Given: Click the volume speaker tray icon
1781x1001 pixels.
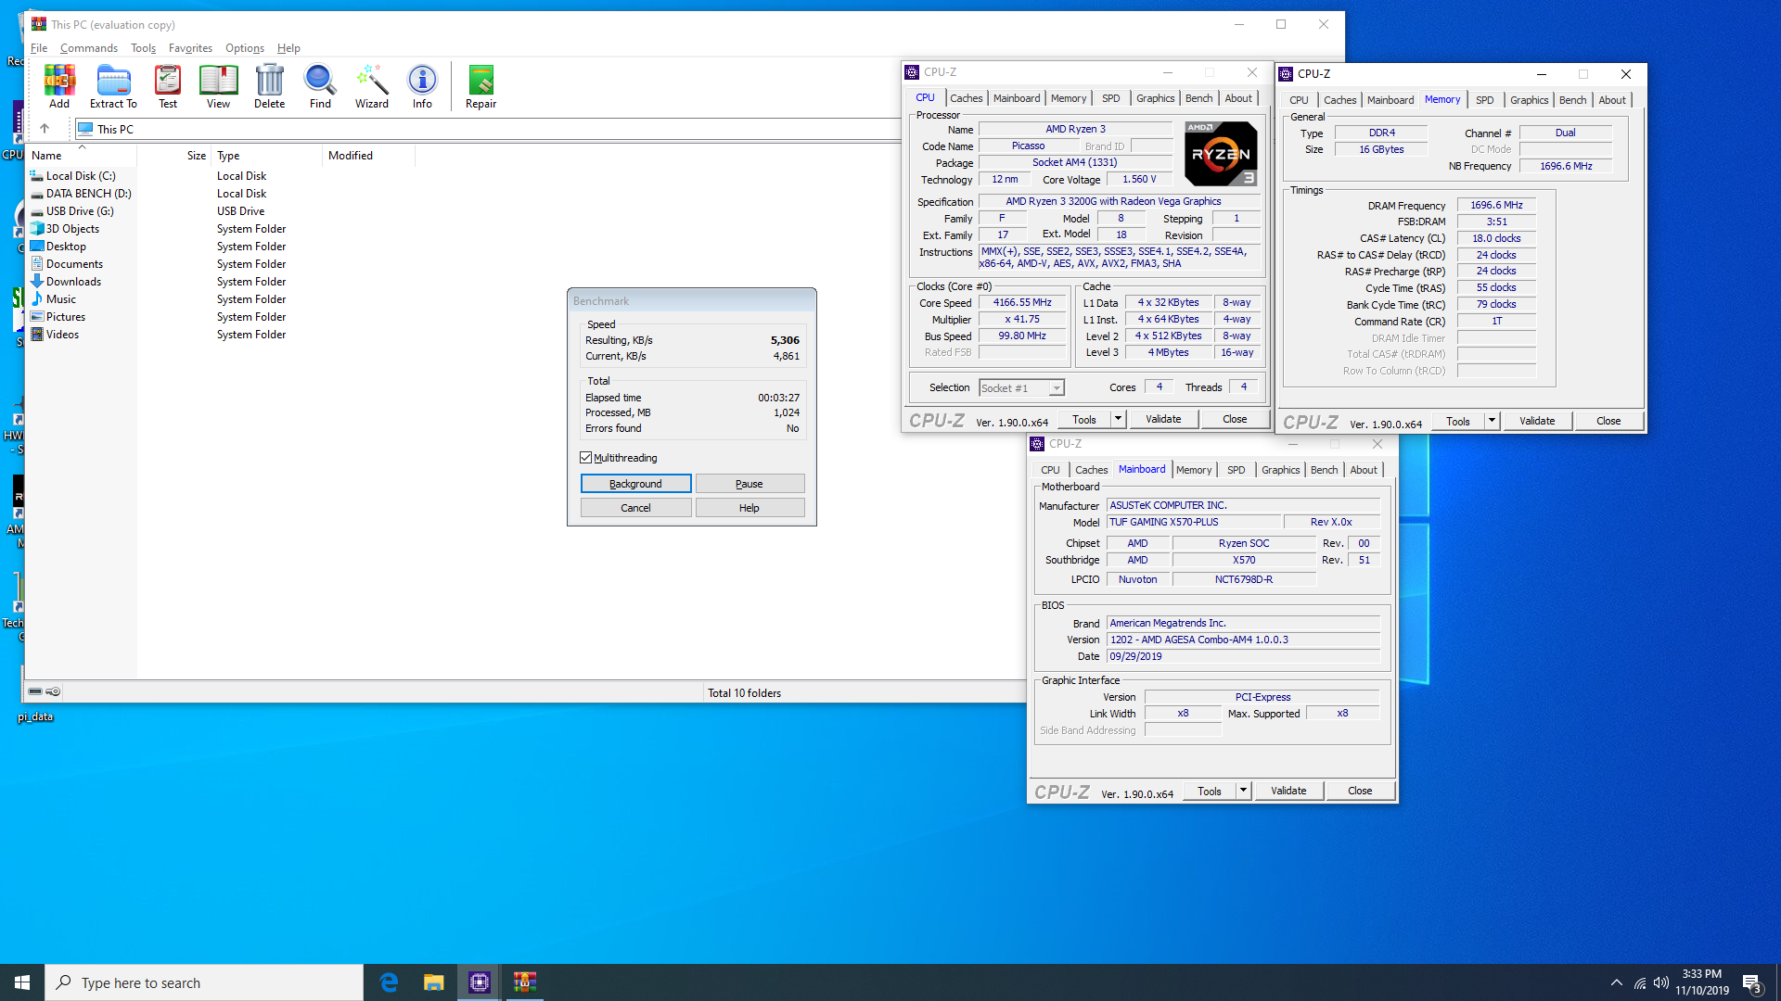Looking at the screenshot, I should pyautogui.click(x=1661, y=982).
